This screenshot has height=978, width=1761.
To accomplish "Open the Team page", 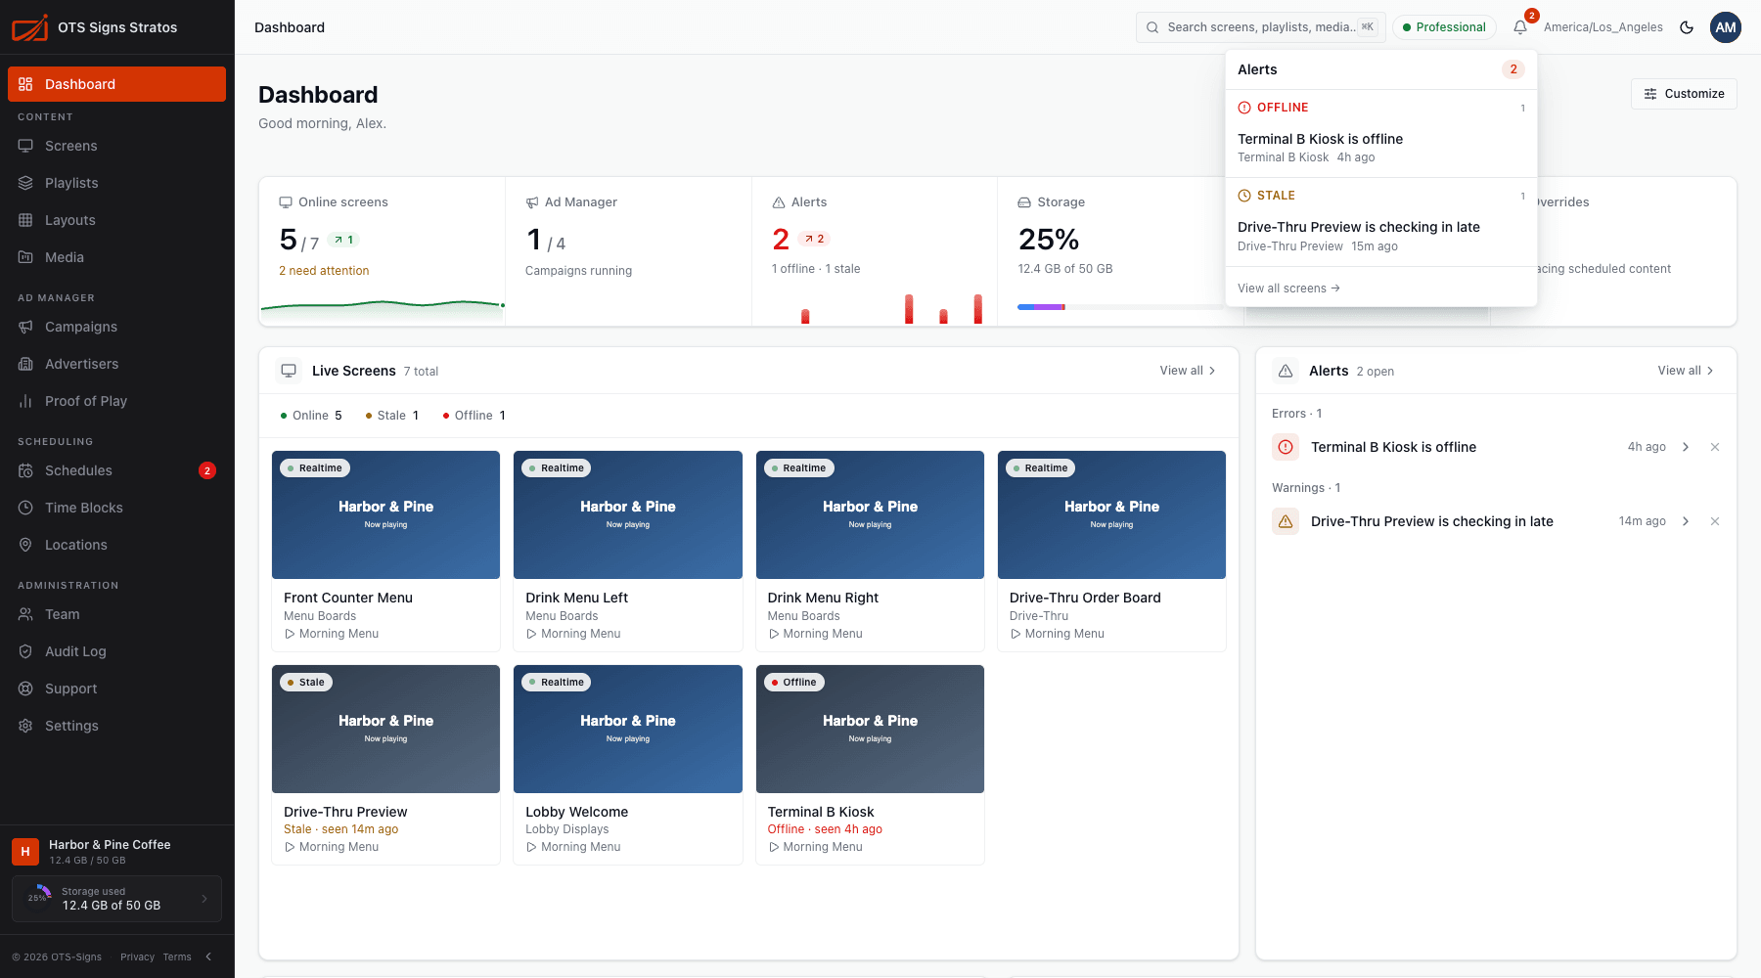I will (116, 614).
